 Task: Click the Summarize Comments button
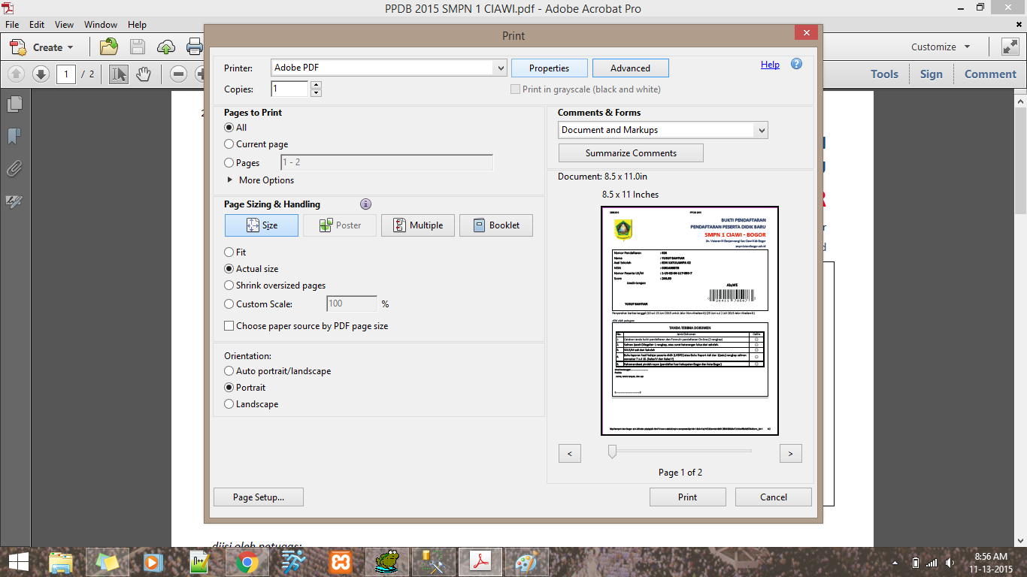coord(631,153)
